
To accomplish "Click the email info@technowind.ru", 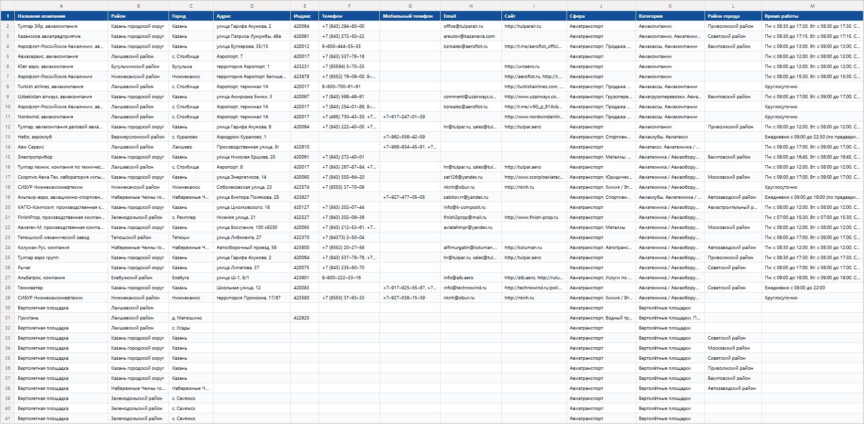I will pyautogui.click(x=471, y=288).
